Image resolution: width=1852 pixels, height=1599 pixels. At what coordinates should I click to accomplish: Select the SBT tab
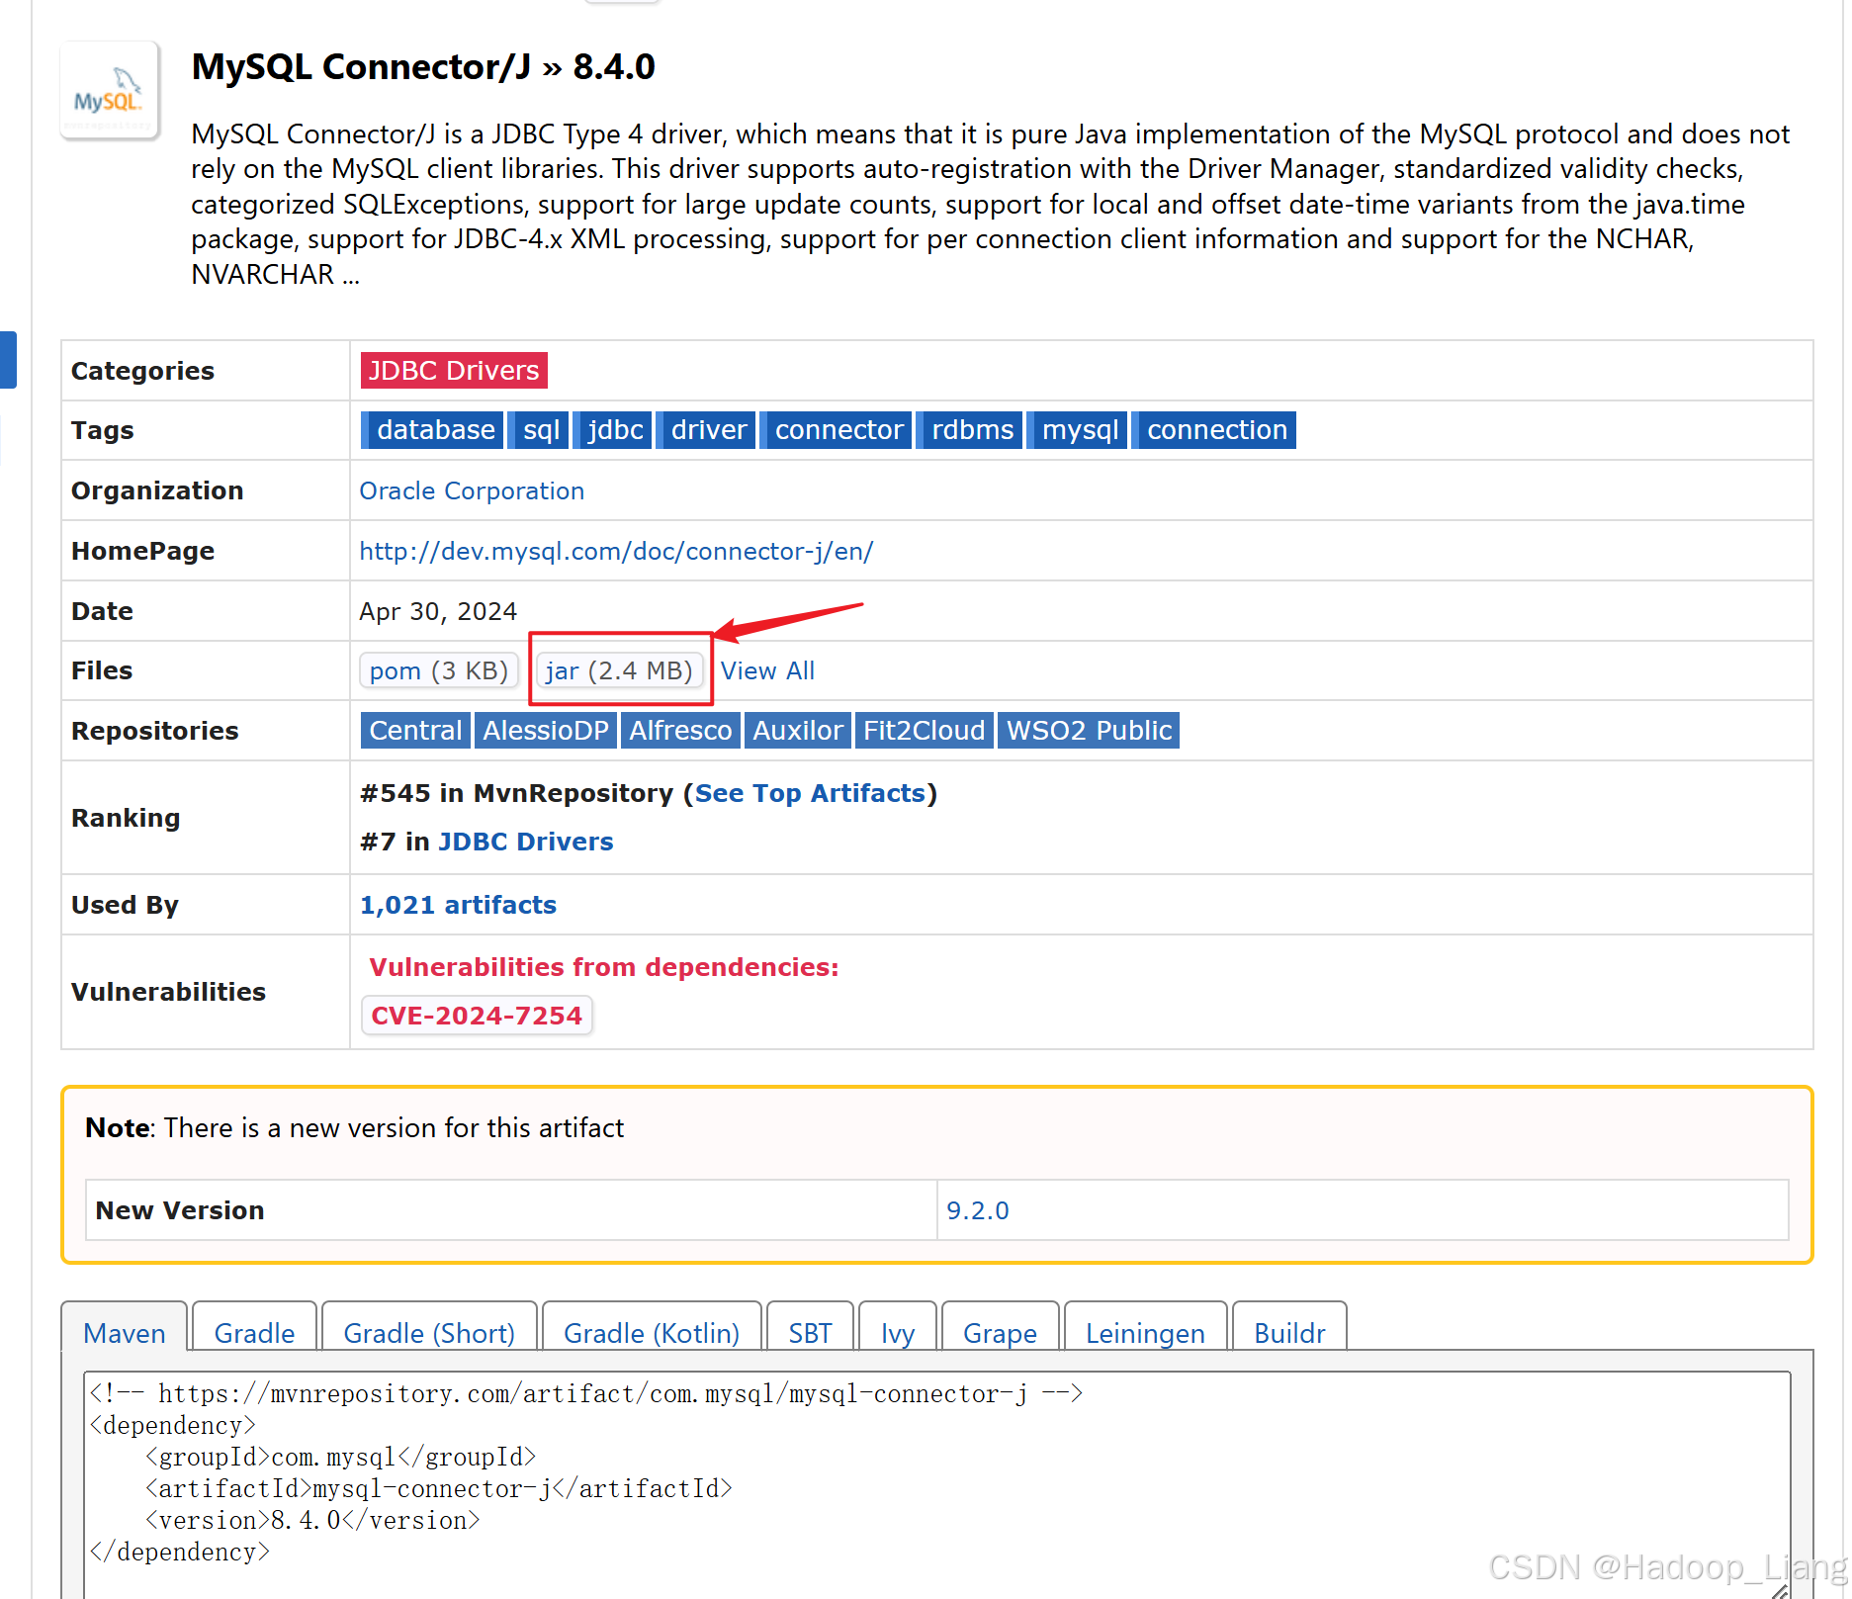(810, 1333)
